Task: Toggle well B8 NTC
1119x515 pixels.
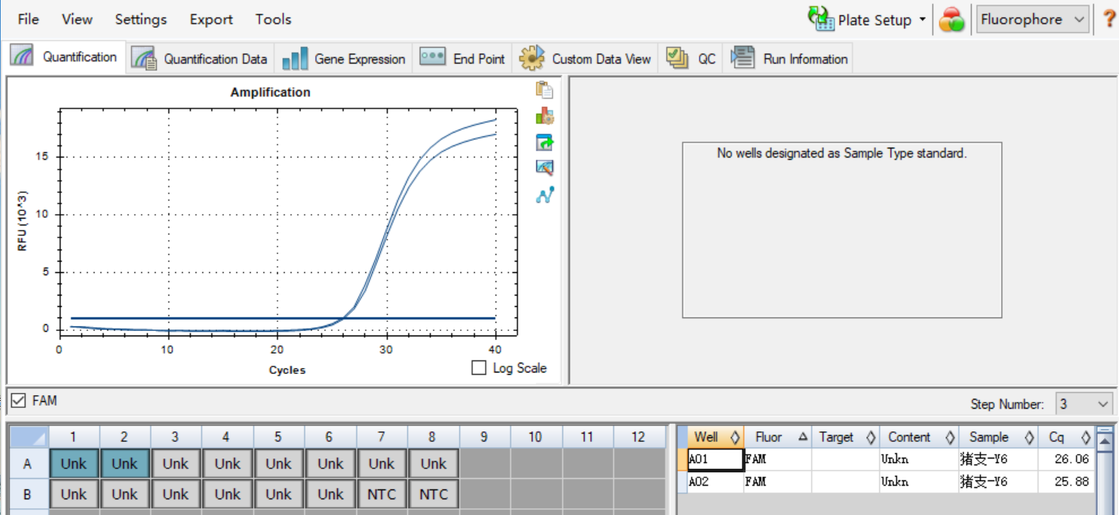Action: (433, 495)
